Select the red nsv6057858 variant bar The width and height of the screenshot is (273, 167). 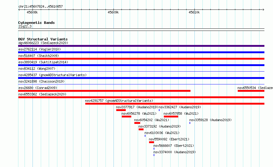coord(171,117)
